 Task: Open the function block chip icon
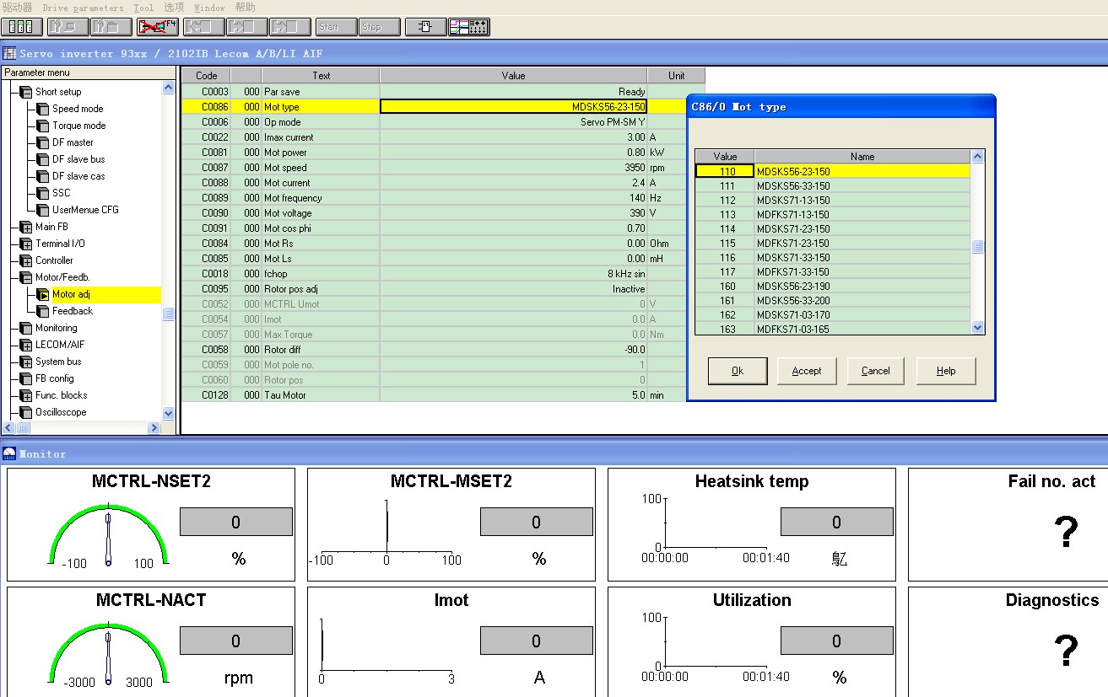point(425,27)
